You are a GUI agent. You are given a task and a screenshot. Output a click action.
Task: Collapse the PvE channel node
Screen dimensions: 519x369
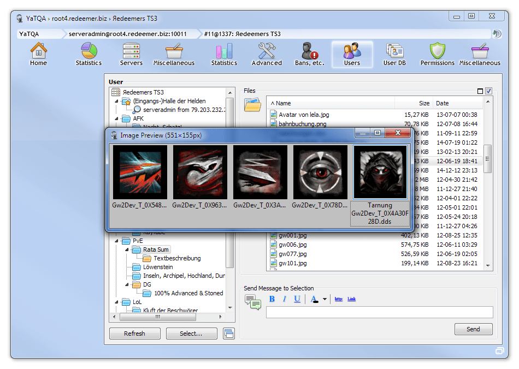[116, 241]
